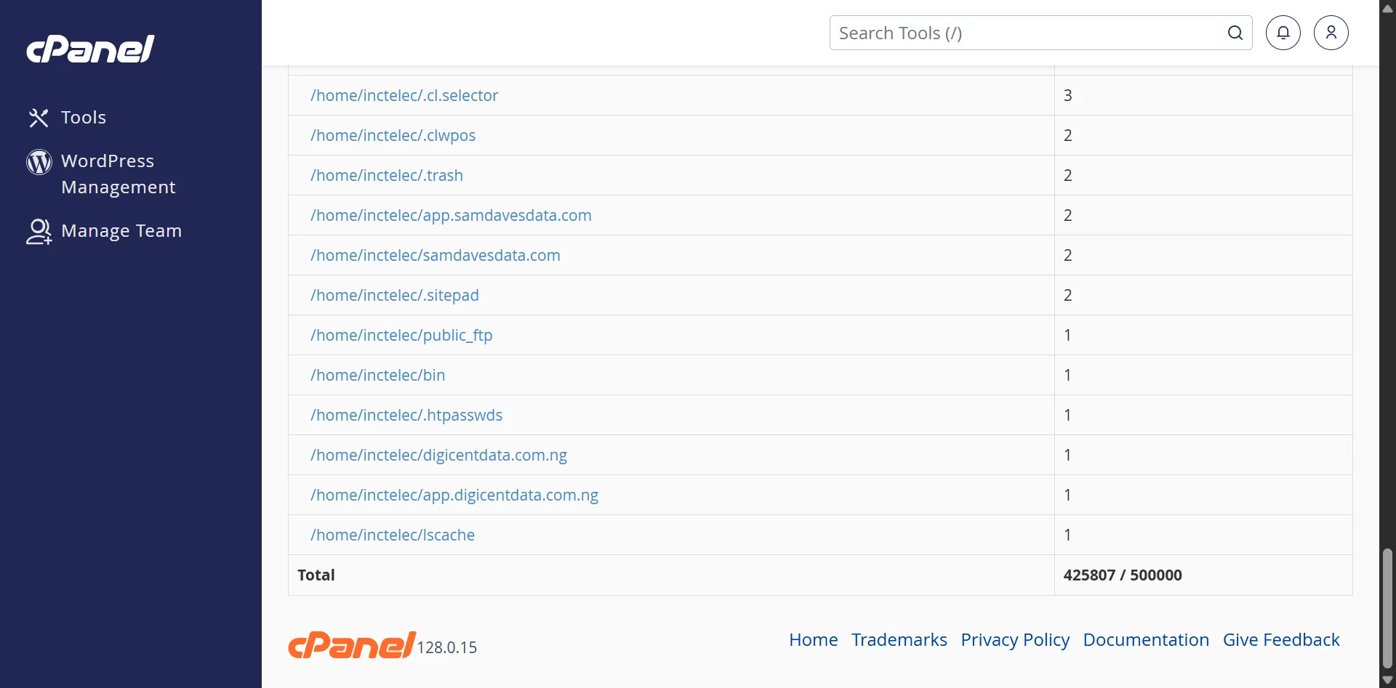Open the /home/inctelec/.trash directory link
Viewport: 1396px width, 688px height.
[x=387, y=175]
